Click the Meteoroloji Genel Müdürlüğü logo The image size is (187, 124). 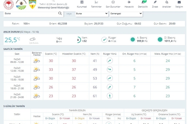[x=32, y=5]
